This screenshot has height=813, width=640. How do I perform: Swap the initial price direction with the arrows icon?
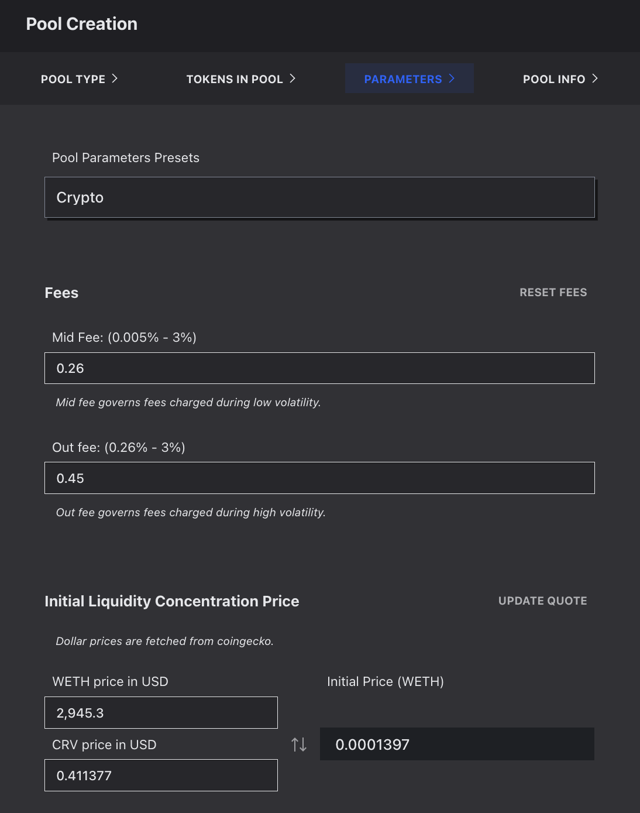click(299, 745)
